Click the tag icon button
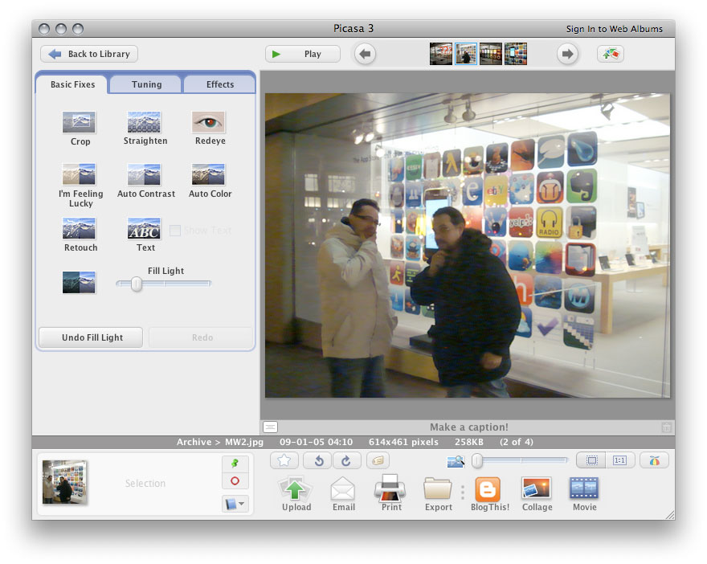 coord(378,460)
